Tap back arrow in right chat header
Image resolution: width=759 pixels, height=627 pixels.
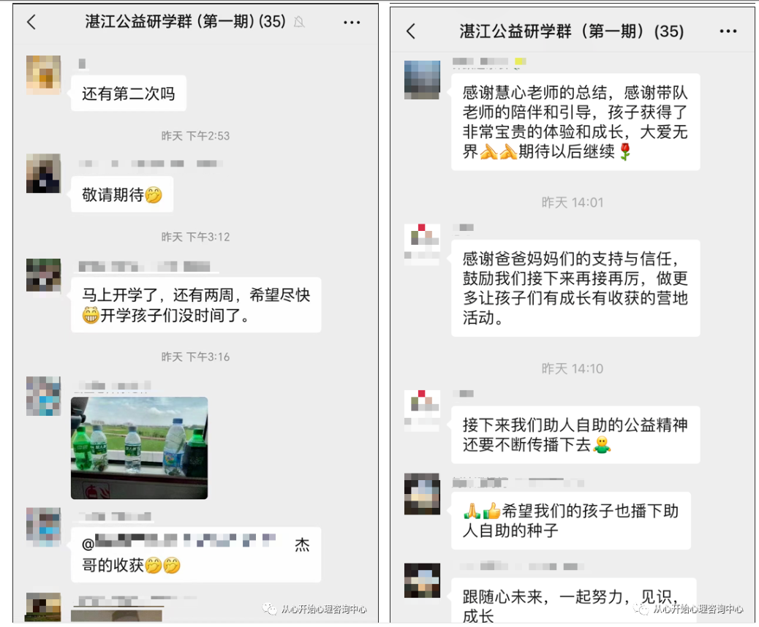coord(411,31)
